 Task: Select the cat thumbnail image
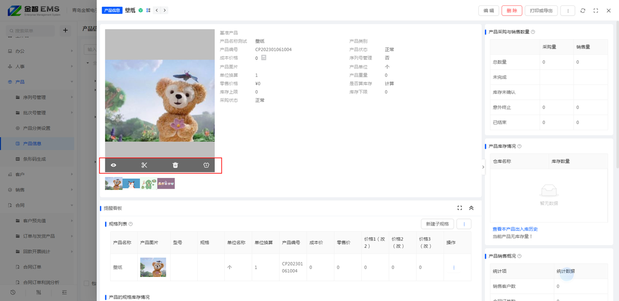131,183
